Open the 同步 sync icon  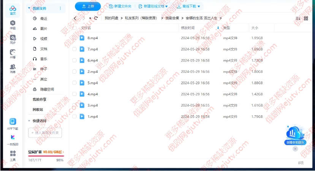13,39
